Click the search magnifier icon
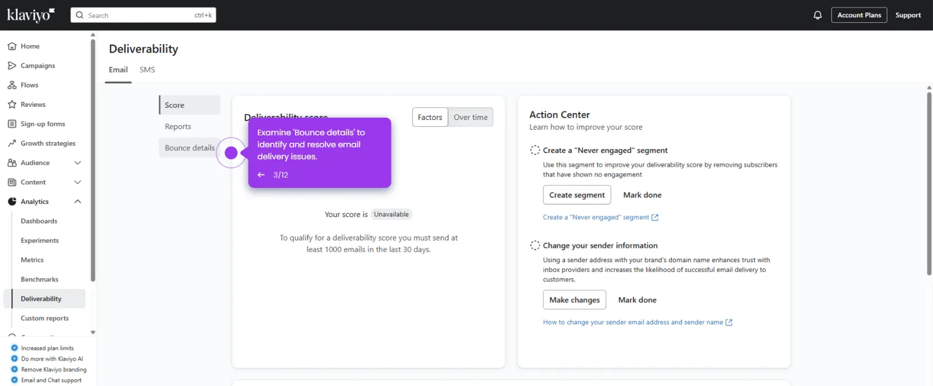This screenshot has width=933, height=386. (79, 15)
